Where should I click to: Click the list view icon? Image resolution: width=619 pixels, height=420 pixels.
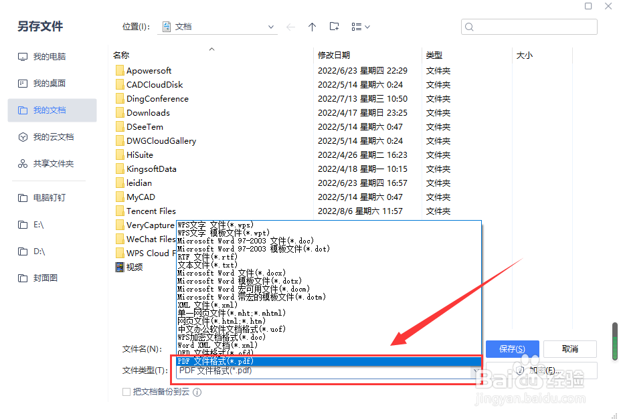point(357,27)
